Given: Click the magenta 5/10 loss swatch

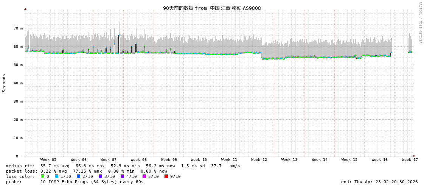Looking at the screenshot, I should [144, 176].
